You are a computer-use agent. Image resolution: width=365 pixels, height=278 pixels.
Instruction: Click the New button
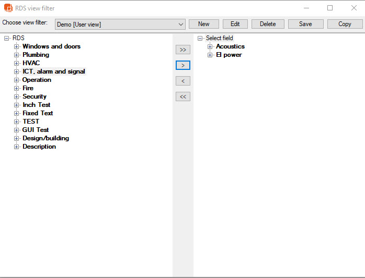(204, 24)
